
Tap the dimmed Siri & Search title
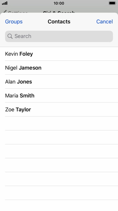coord(59,12)
